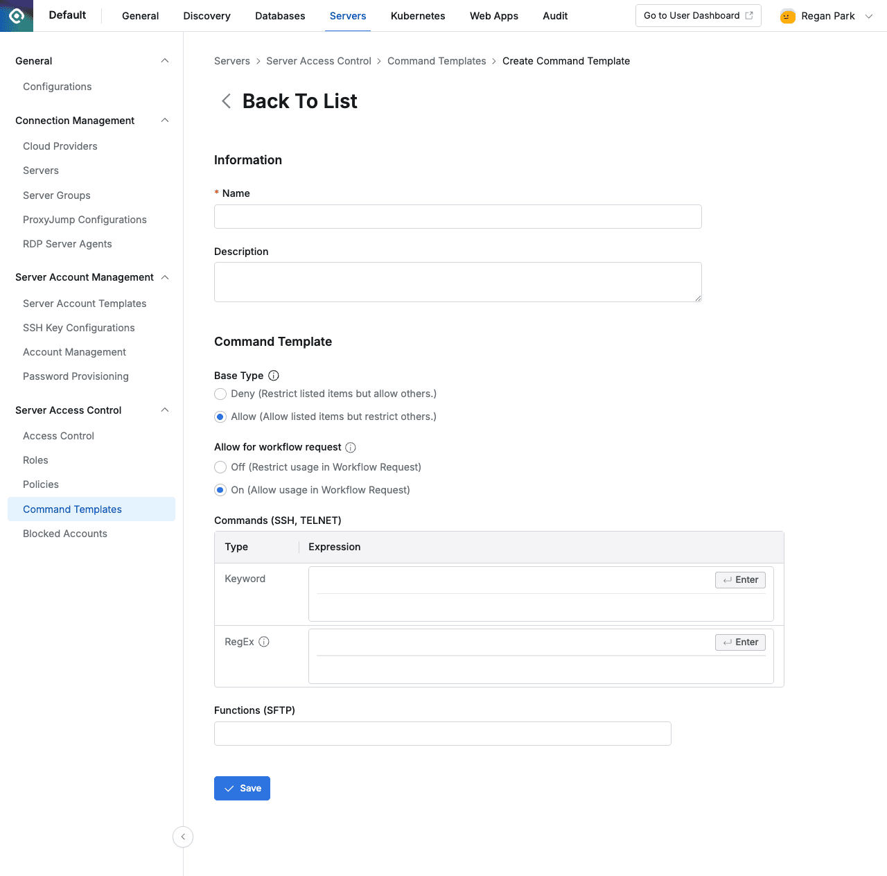
Task: Click the back arrow next to Back To List
Action: click(225, 101)
